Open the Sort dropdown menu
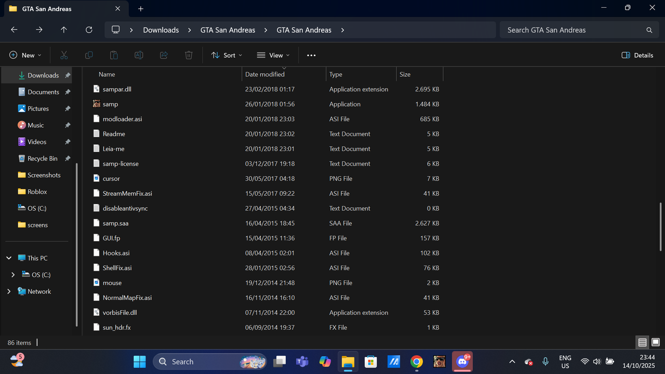 (x=227, y=55)
